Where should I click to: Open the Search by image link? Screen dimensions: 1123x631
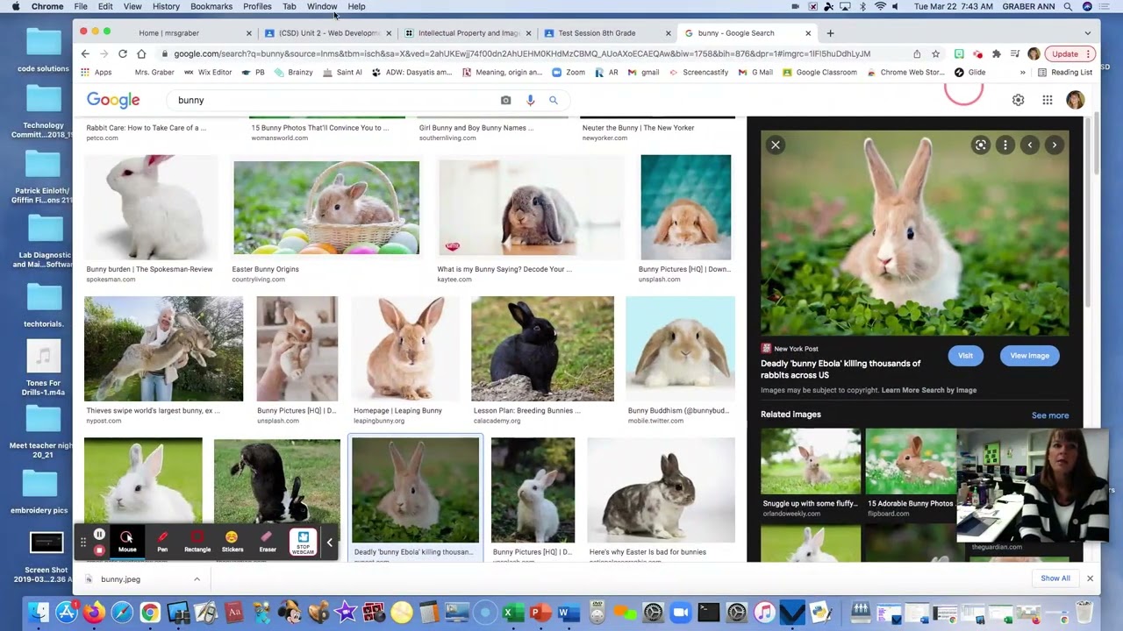point(950,390)
